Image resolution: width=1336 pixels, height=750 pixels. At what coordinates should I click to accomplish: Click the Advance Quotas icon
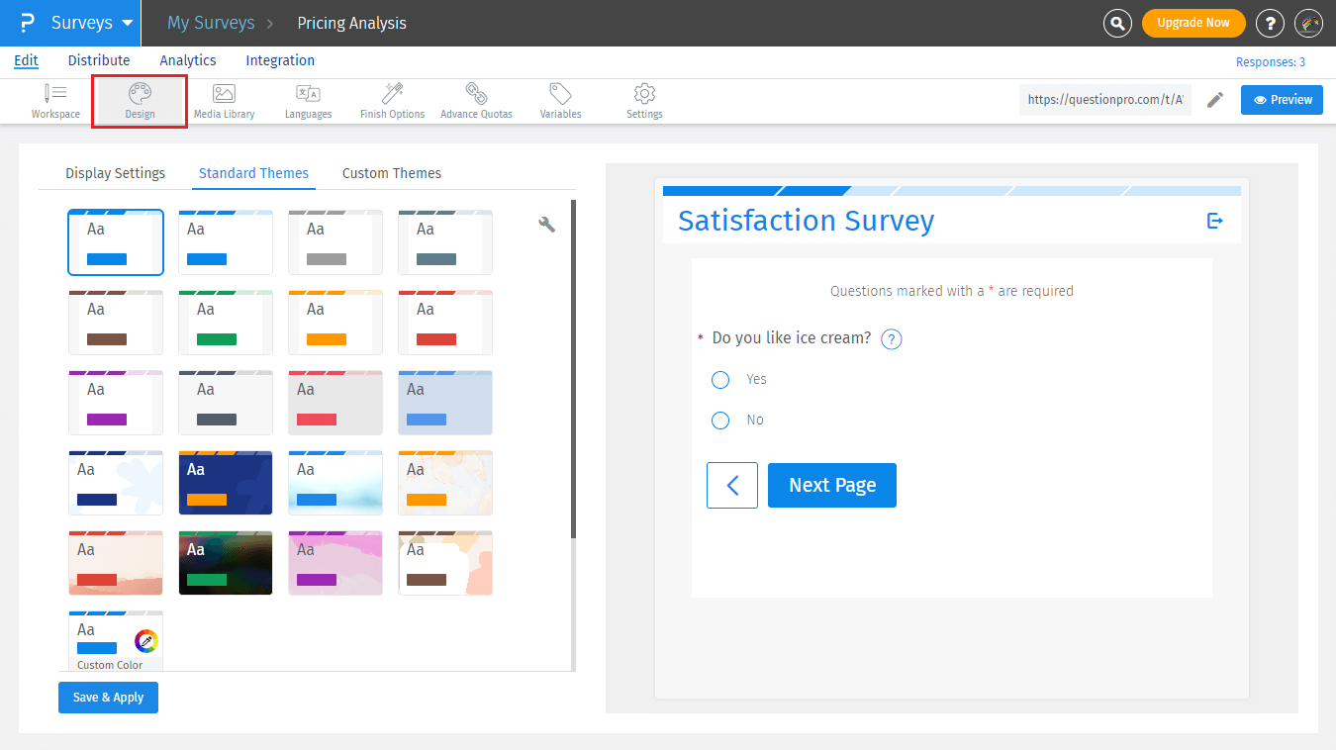(476, 99)
